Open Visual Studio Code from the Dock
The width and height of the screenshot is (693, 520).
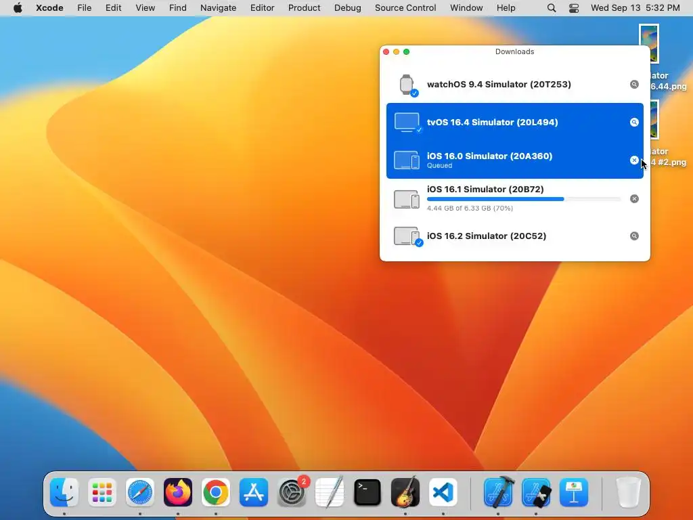[x=443, y=492]
